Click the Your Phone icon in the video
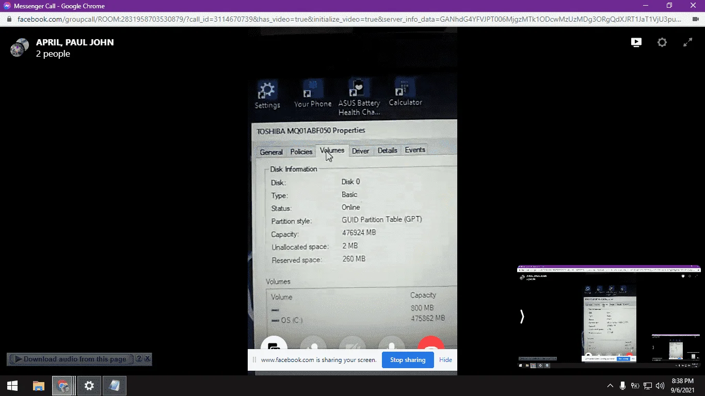 point(313,94)
